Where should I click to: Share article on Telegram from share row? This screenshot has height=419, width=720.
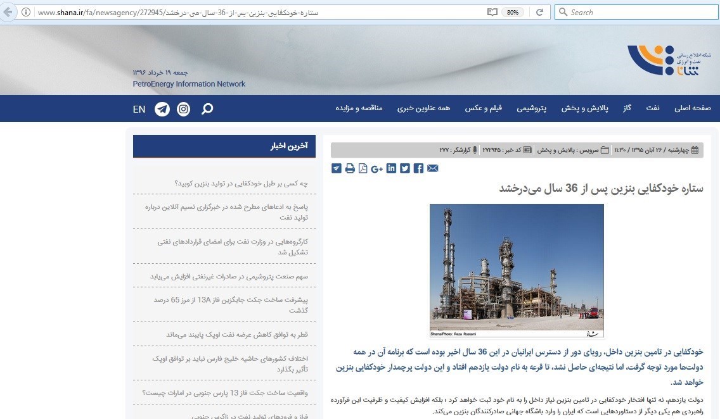337,168
